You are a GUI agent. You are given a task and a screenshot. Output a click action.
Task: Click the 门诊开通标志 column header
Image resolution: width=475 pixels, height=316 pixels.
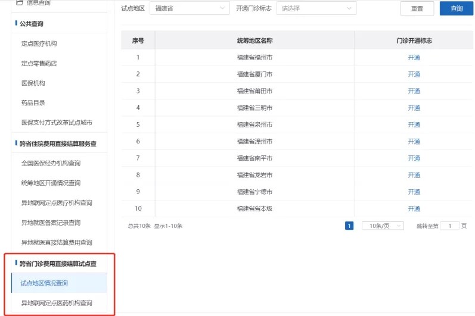tap(414, 40)
